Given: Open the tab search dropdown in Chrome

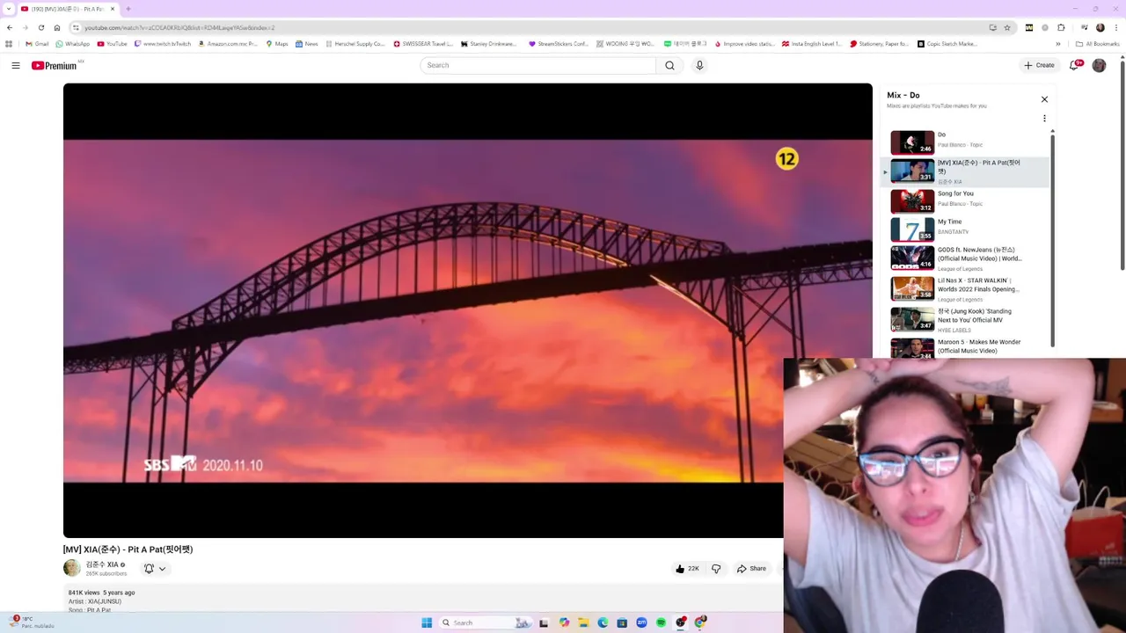Looking at the screenshot, I should click(x=9, y=9).
